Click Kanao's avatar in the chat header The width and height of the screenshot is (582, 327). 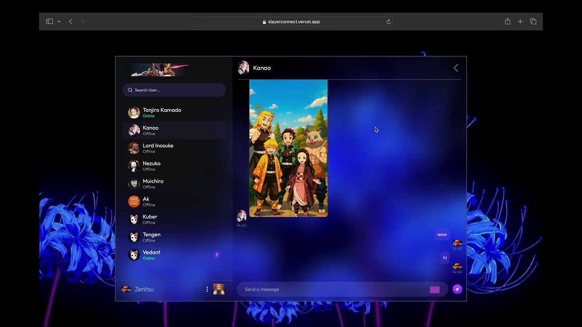[244, 68]
